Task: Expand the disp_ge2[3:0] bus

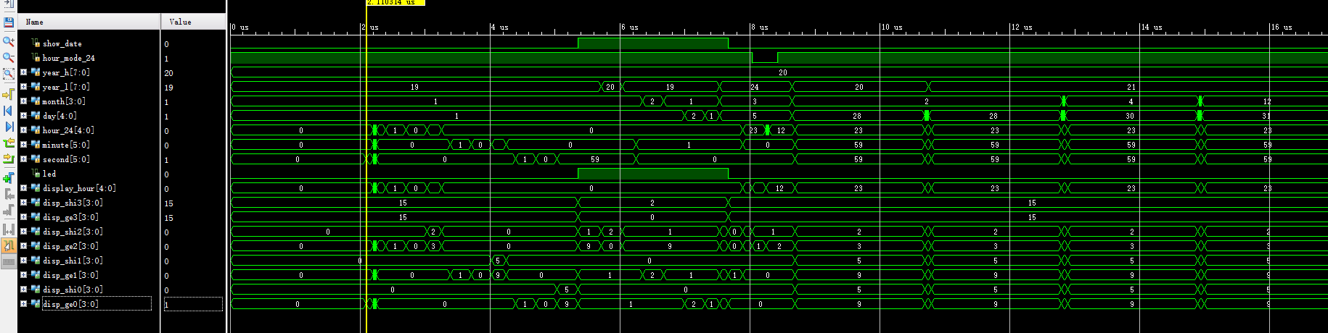Action: point(23,246)
